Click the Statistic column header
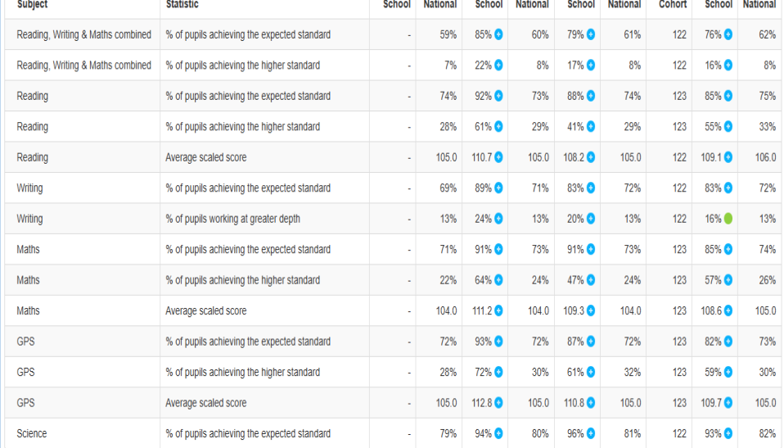The width and height of the screenshot is (784, 448). point(182,5)
